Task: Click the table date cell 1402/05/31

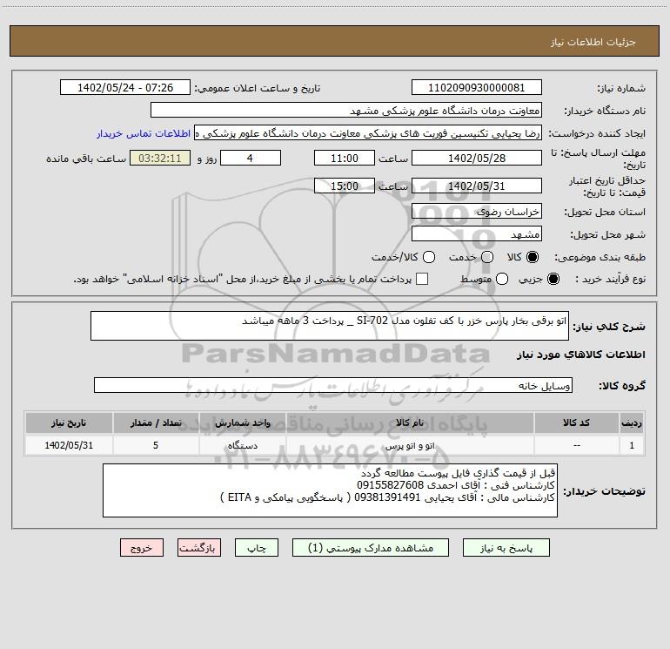Action: click(69, 445)
